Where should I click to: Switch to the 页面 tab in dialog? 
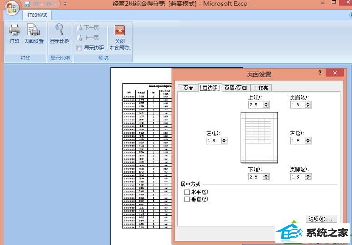tap(188, 88)
